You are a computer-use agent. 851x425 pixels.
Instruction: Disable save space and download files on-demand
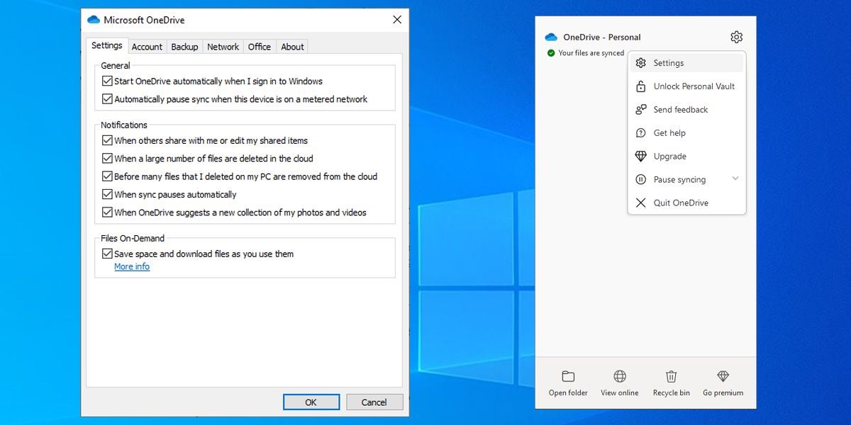point(108,253)
